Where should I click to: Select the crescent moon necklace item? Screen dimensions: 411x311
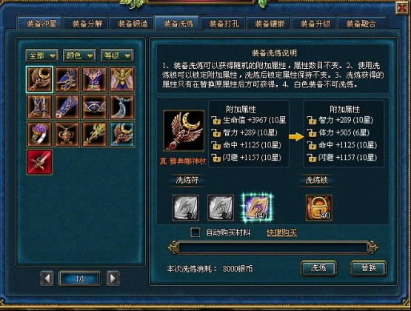coord(122,107)
